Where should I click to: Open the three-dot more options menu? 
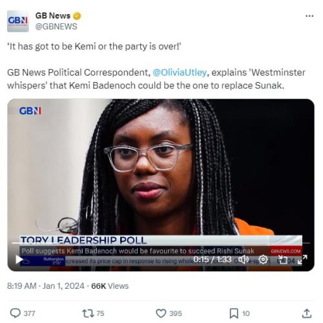coord(309,16)
